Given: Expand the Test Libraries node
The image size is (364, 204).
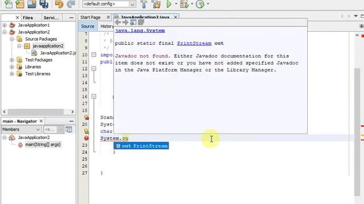Looking at the screenshot, I should 12,74.
